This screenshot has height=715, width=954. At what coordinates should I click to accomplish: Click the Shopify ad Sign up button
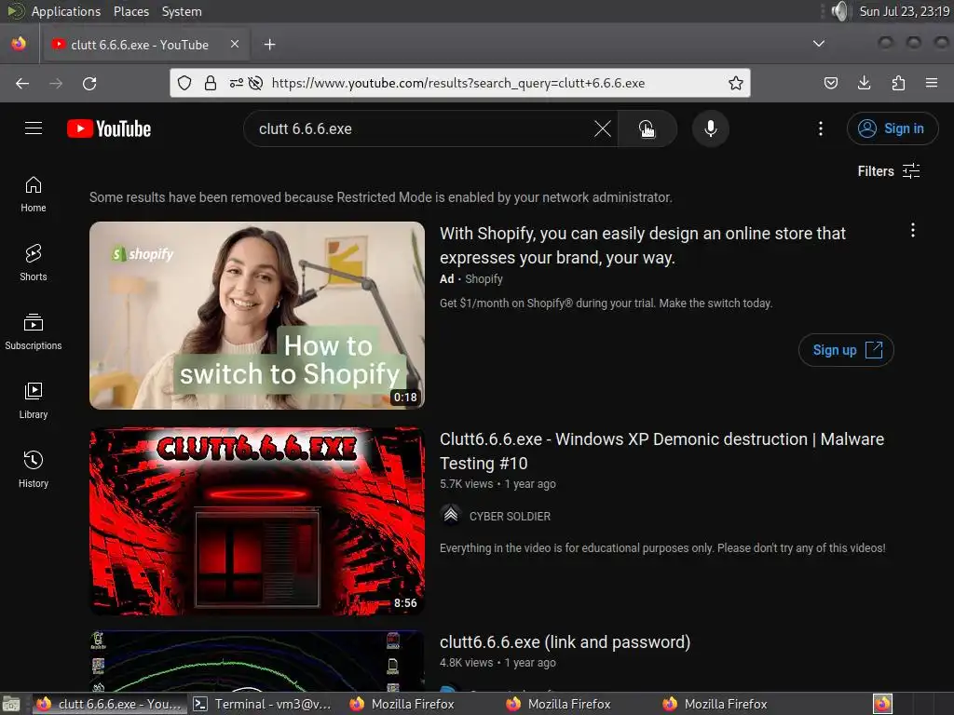[846, 350]
